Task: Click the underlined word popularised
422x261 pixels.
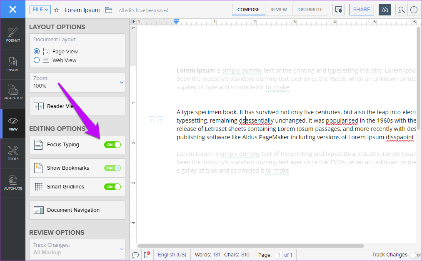Action: coord(342,120)
